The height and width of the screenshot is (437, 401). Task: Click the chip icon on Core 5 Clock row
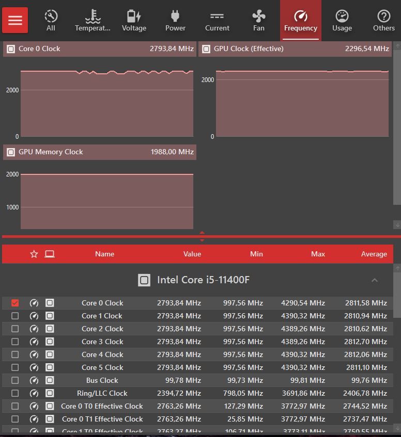(x=50, y=367)
